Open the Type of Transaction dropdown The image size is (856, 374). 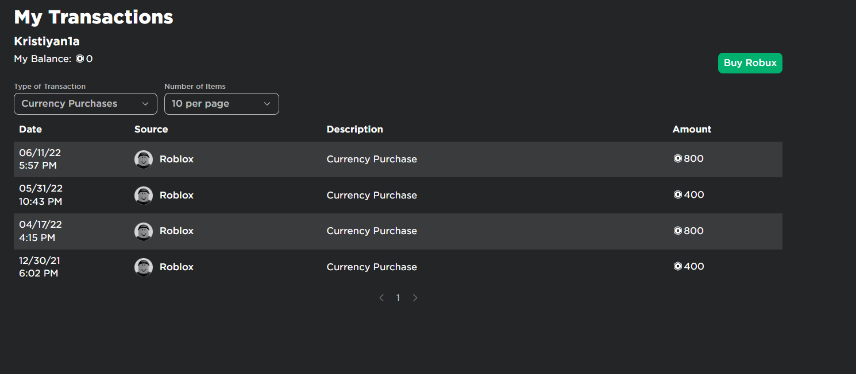tap(85, 104)
